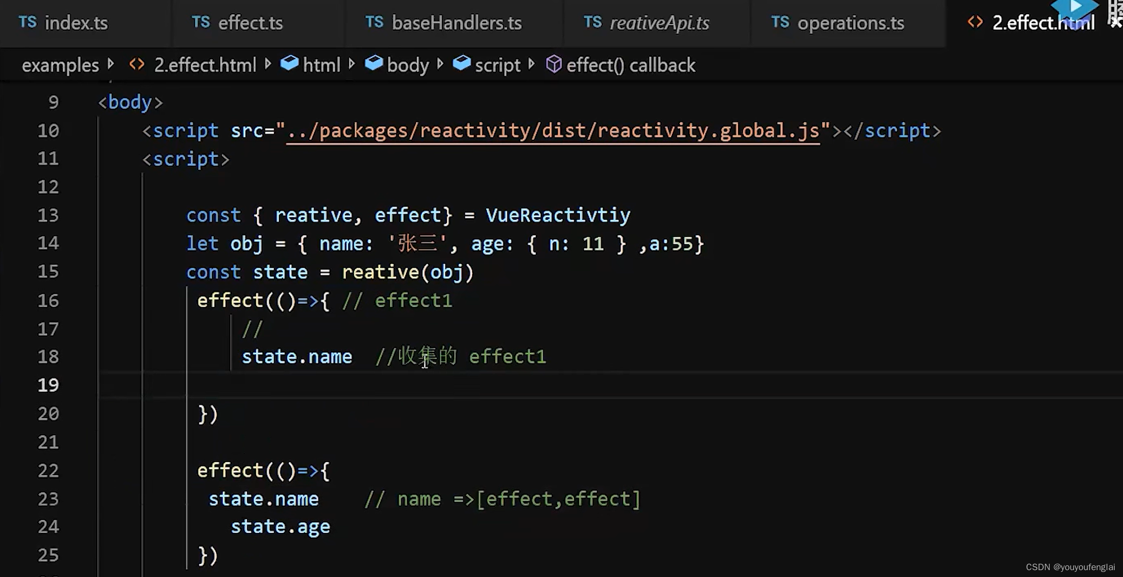Click TypeScript icon on effect.ts tab

[x=201, y=22]
